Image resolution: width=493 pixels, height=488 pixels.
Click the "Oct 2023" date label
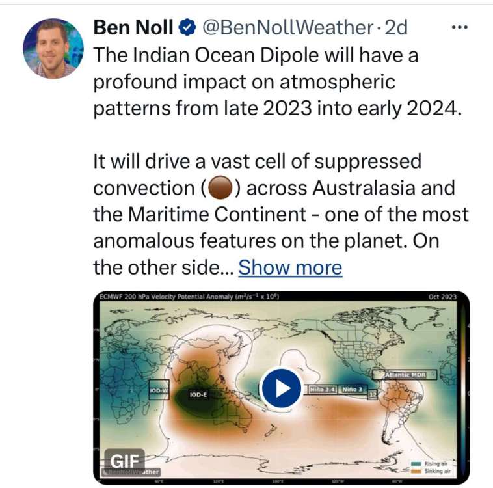click(442, 297)
